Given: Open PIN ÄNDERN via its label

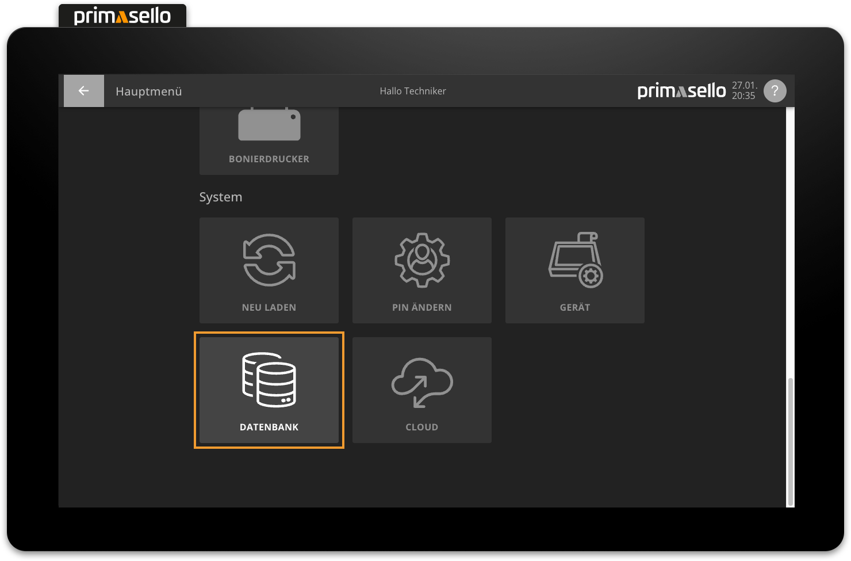Looking at the screenshot, I should (422, 307).
